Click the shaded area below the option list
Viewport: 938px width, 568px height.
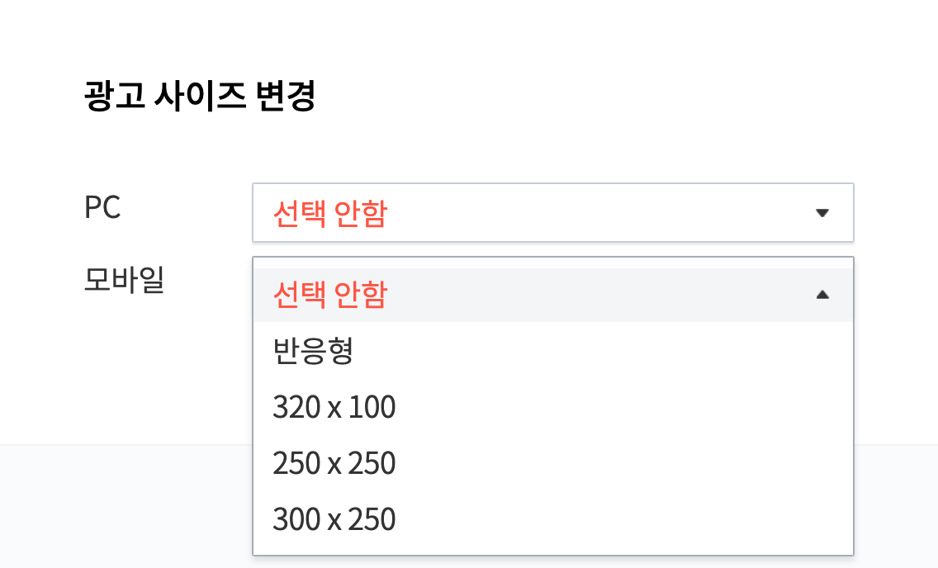124,504
